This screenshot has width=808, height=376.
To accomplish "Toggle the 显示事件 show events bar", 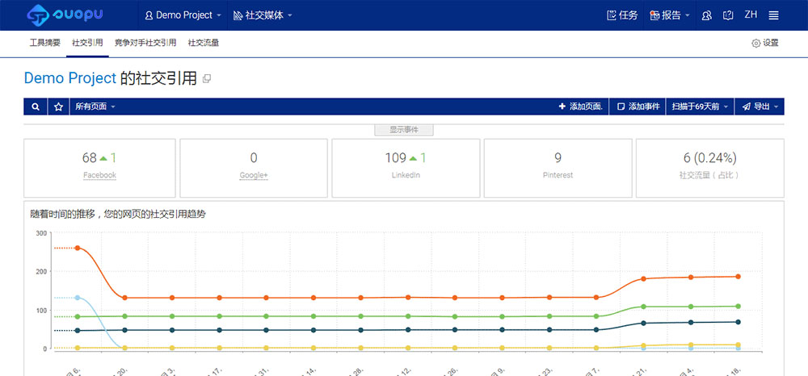I will [404, 130].
